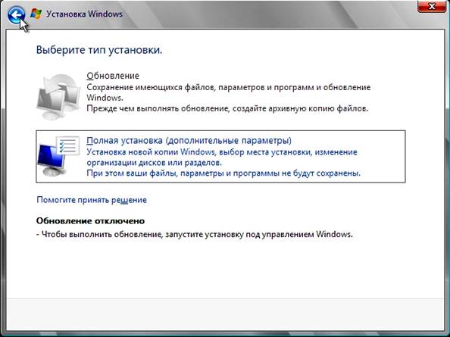Click the empty gray footer bar
The height and width of the screenshot is (337, 450).
[225, 314]
